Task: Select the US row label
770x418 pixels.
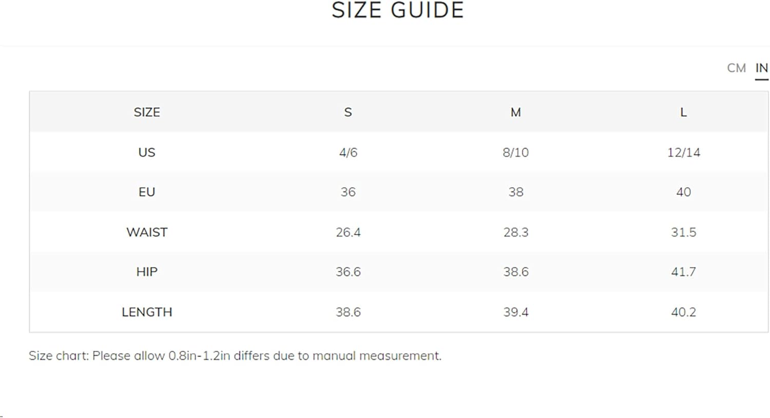Action: (x=147, y=152)
